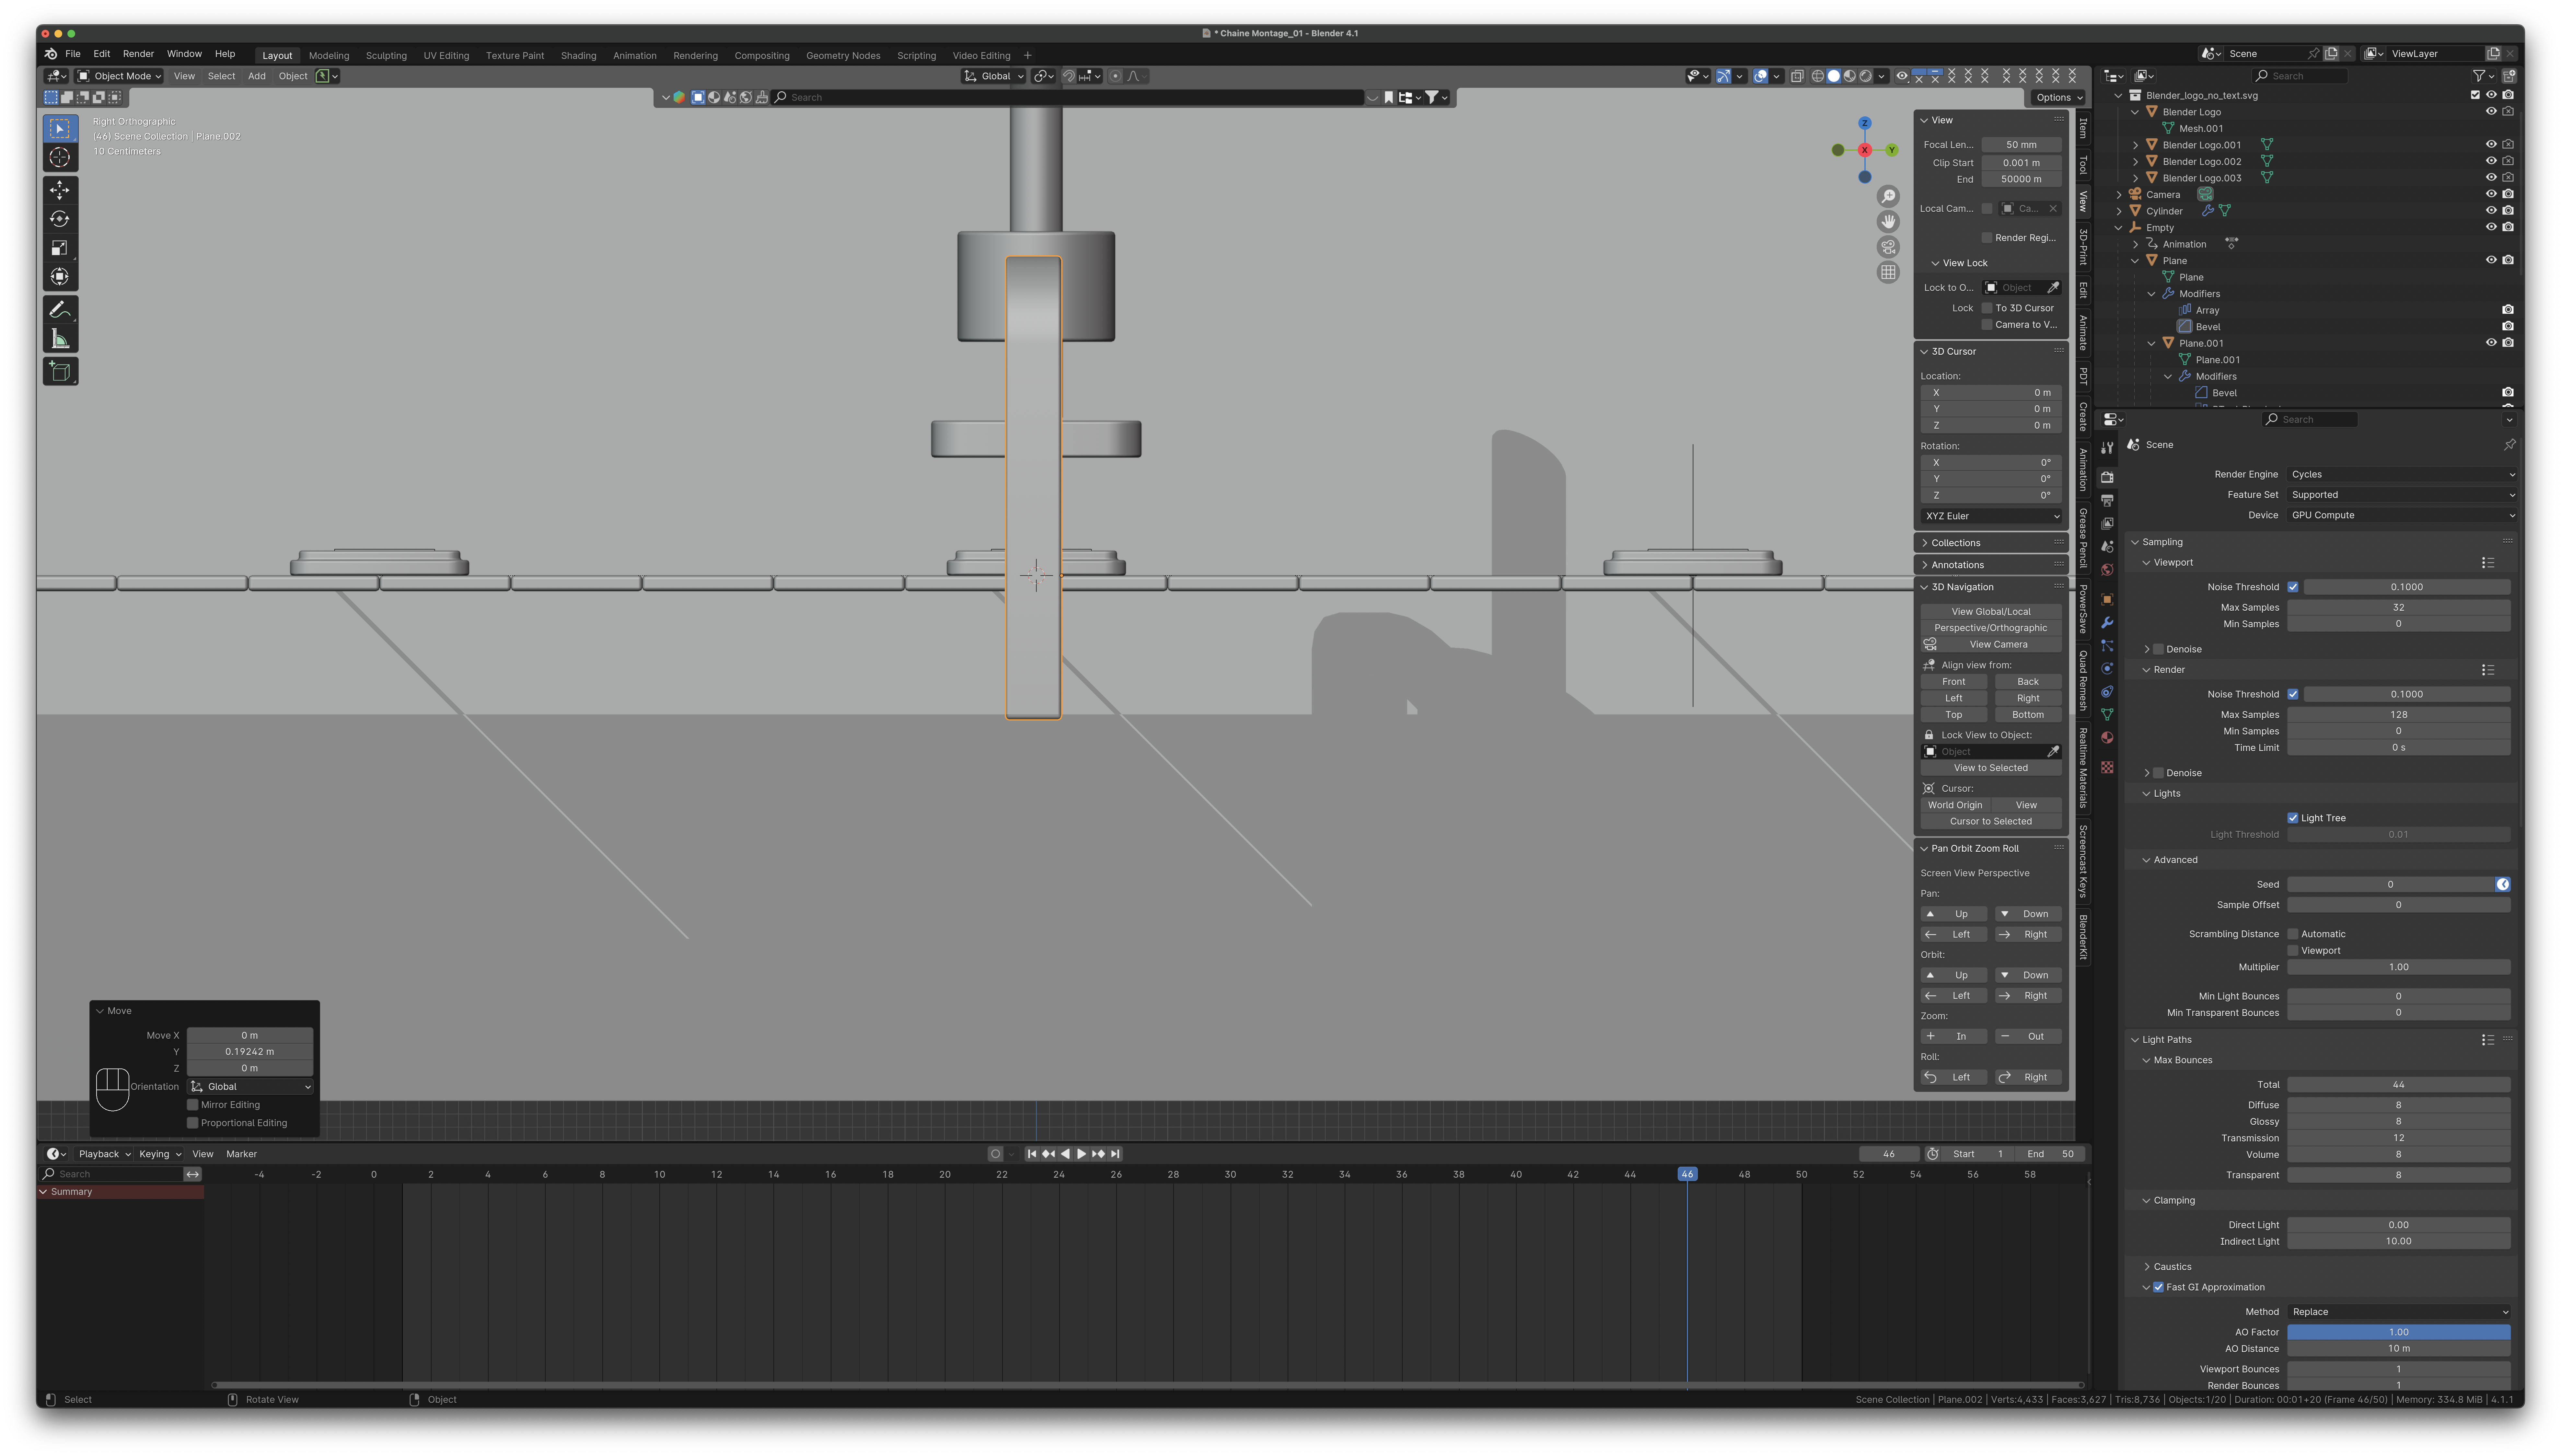The width and height of the screenshot is (2561, 1456).
Task: Enable Mirror Editing checkbox
Action: (193, 1105)
